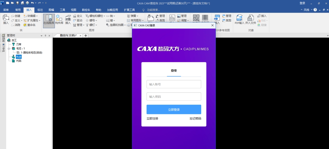Collapse the ribbon with the caret beside 风格
Screen dimensions: 329x149
tap(302, 10)
